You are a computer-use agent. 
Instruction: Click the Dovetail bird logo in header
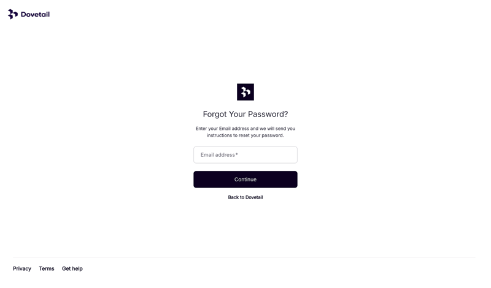pos(12,14)
